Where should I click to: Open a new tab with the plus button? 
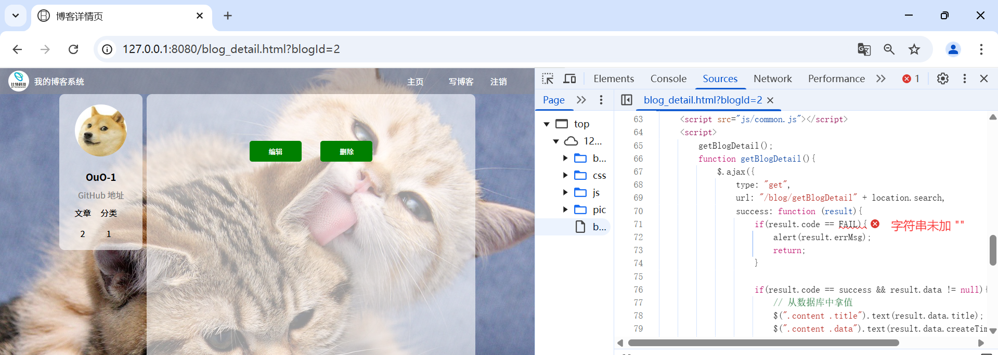(228, 16)
